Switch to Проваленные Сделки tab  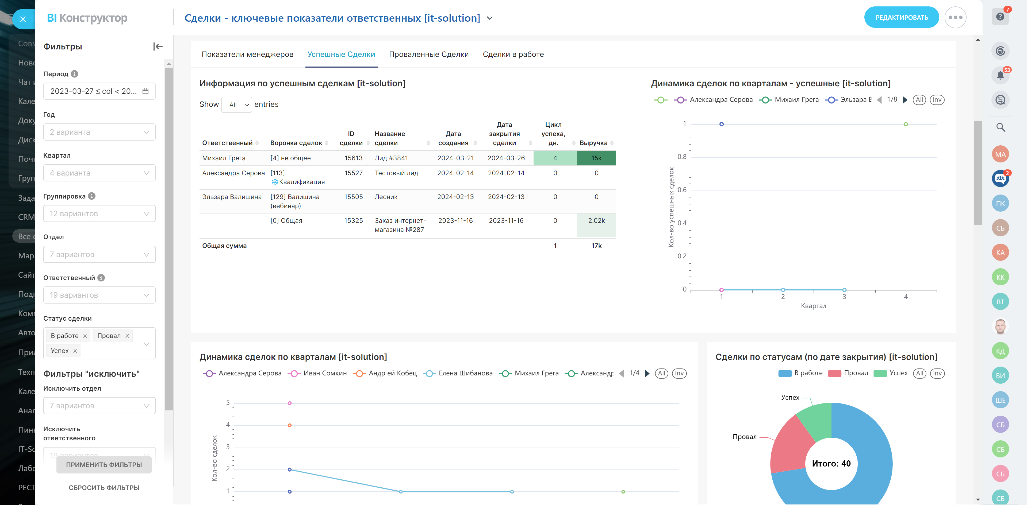428,55
